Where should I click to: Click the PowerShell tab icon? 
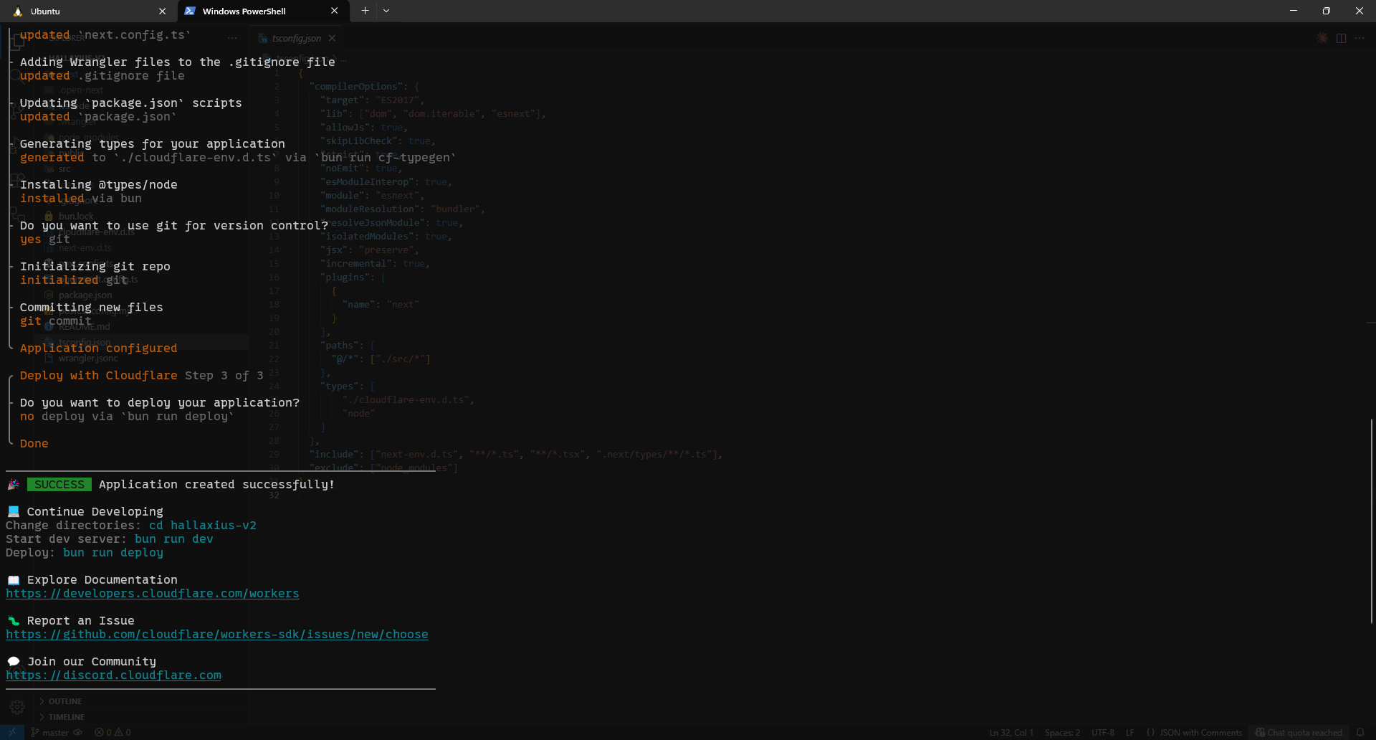click(x=190, y=11)
